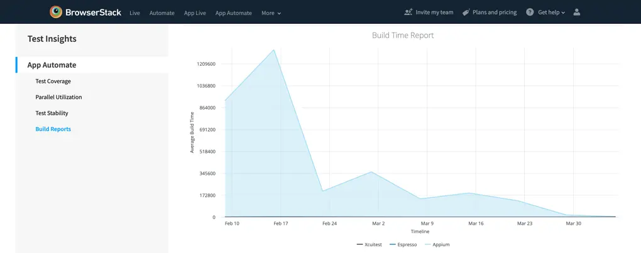The image size is (641, 253).
Task: Select Build Reports in sidebar
Action: [x=53, y=129]
